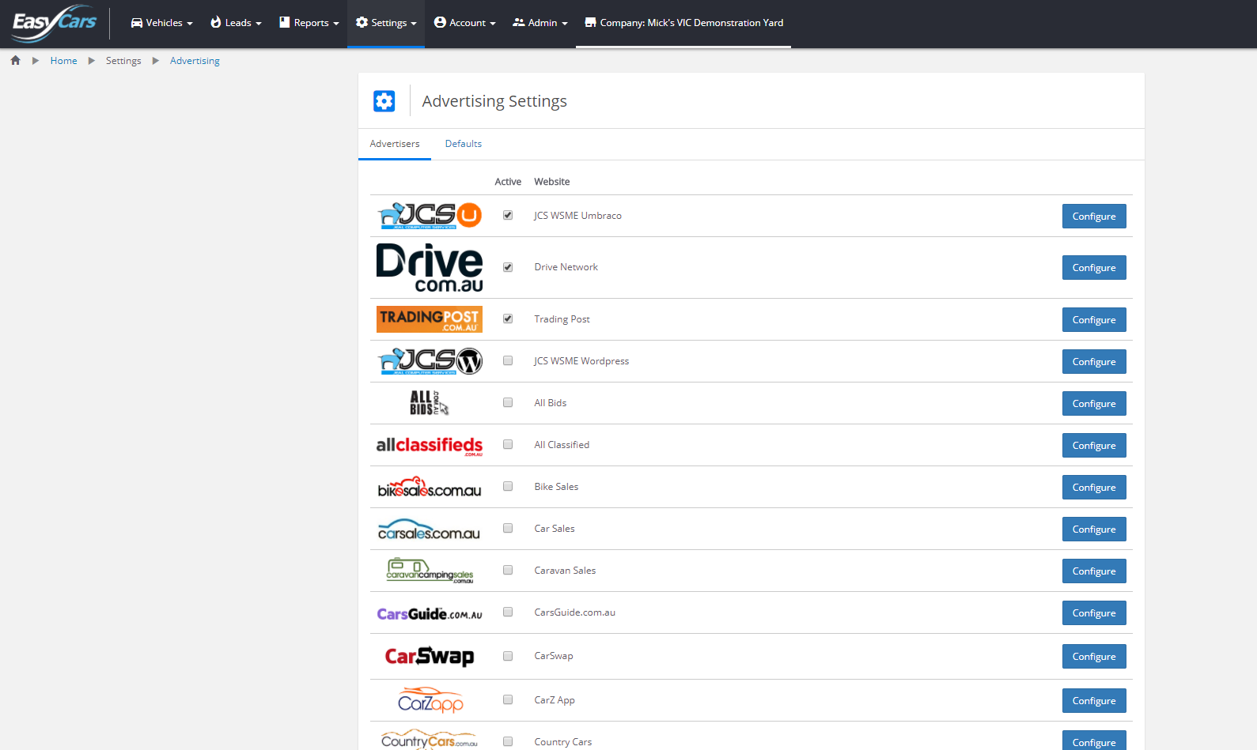Click the CarsGuide.com.au logo

point(430,614)
